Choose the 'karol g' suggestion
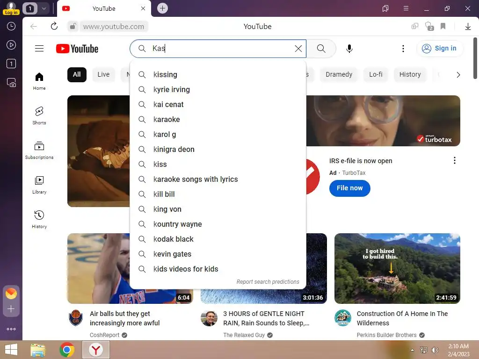 (x=218, y=134)
